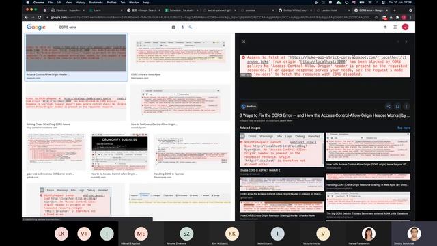437x246 pixels.
Task: Open the large CORS error preview image
Action: [x=325, y=66]
